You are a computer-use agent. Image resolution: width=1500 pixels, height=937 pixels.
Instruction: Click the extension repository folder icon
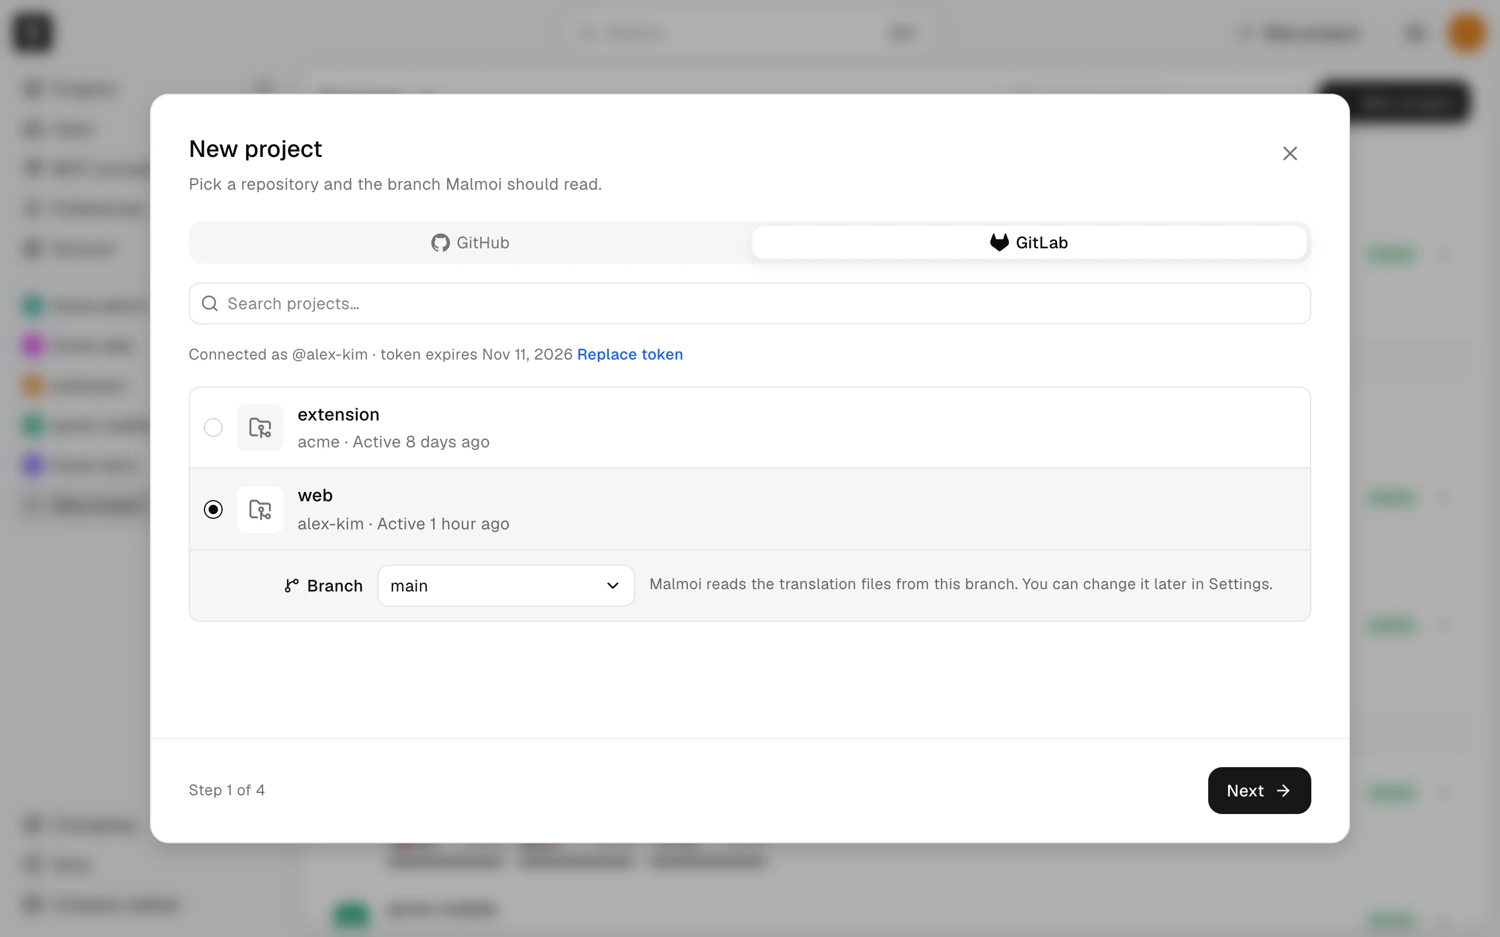tap(260, 428)
